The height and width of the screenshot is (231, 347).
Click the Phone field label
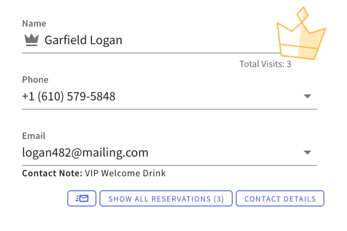[35, 80]
